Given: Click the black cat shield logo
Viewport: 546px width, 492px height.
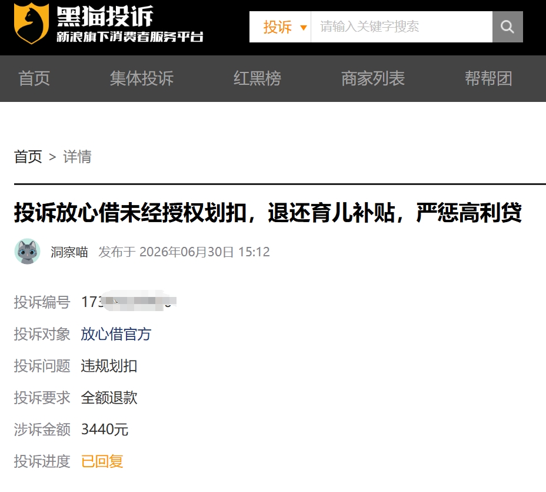Looking at the screenshot, I should coord(31,23).
